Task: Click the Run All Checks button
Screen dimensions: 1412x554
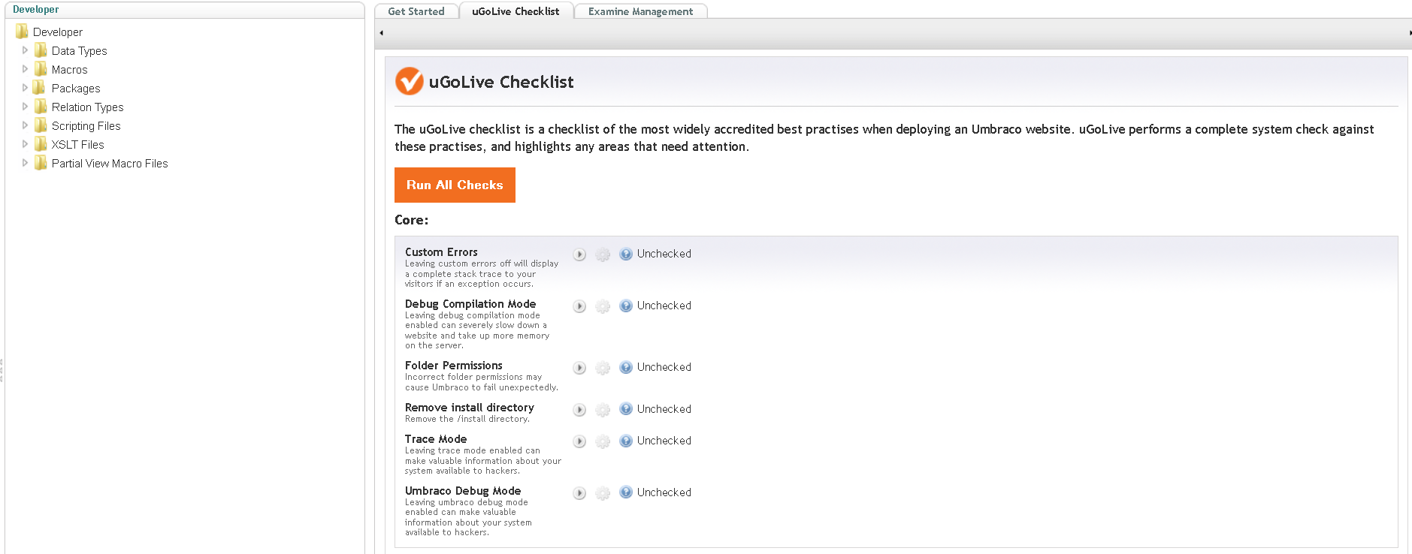Action: [x=455, y=185]
